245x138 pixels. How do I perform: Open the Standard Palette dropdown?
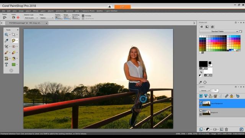[219, 31]
